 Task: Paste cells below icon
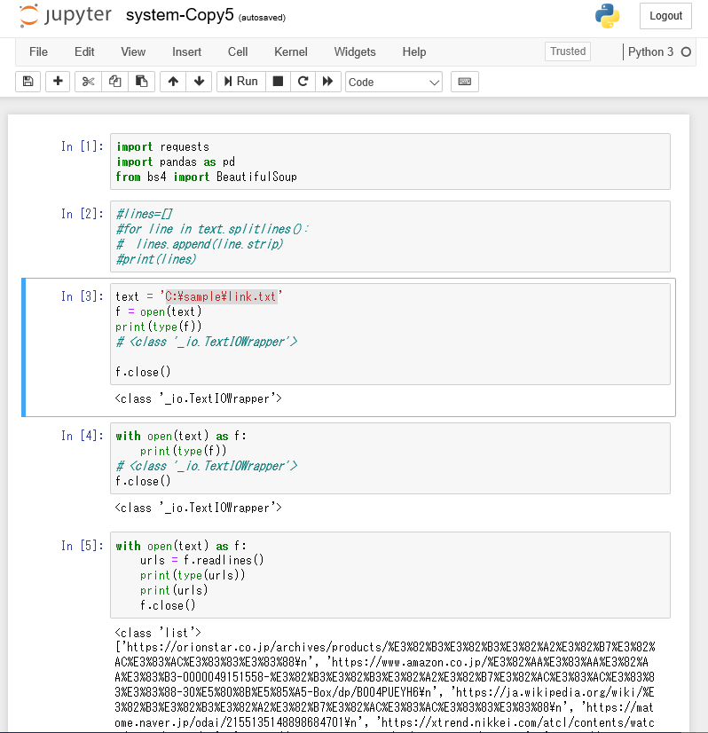[140, 82]
